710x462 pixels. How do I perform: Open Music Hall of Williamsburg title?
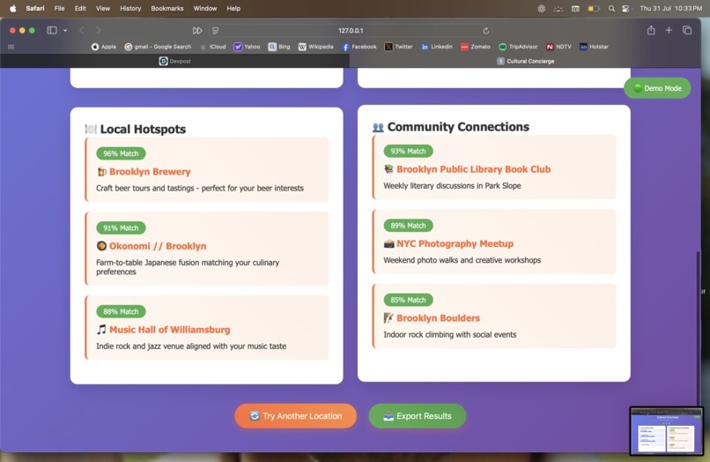click(169, 330)
